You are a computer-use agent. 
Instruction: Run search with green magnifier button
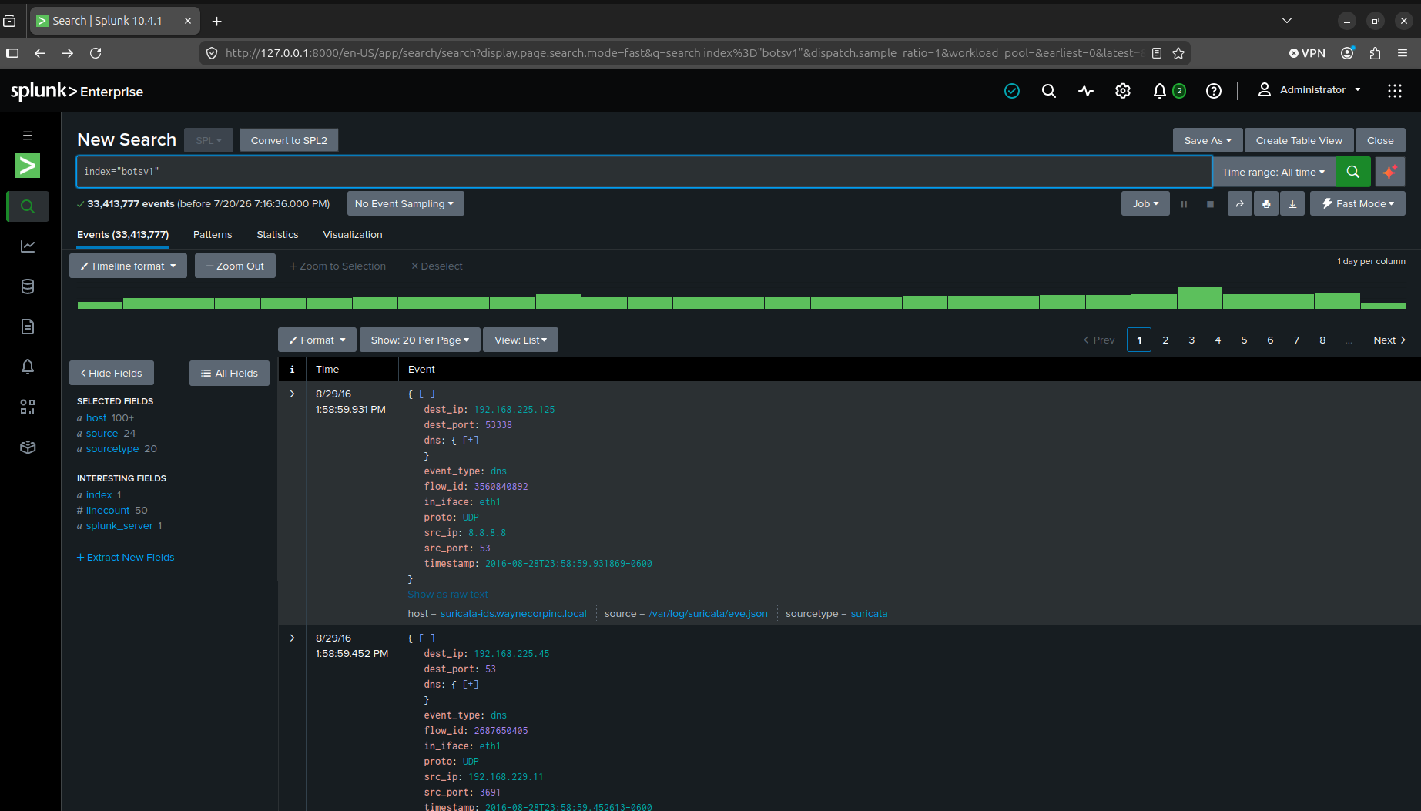(1353, 172)
